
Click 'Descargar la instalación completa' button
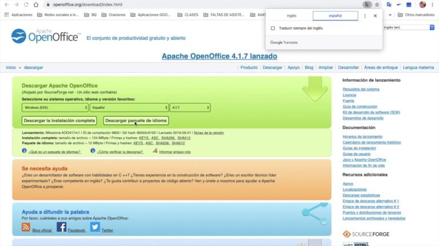tap(59, 121)
